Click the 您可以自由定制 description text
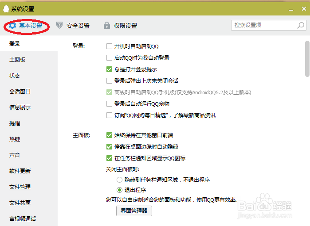Screen dimensions: 310x226 pos(172,200)
